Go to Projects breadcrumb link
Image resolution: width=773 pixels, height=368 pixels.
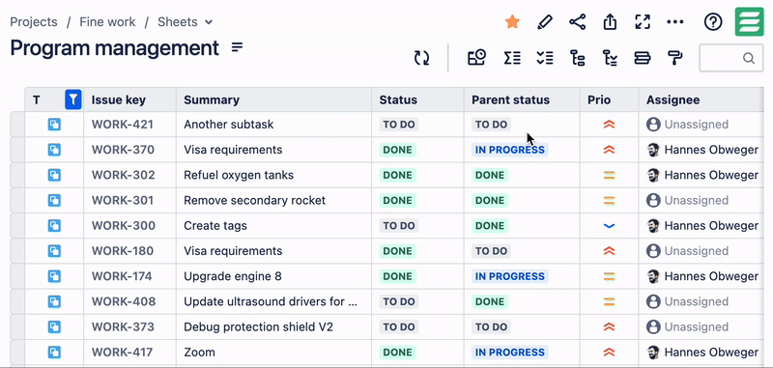(34, 22)
